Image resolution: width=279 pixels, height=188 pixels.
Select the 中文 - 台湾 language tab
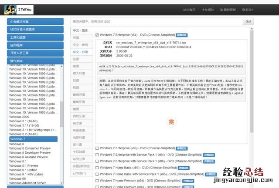[80, 52]
